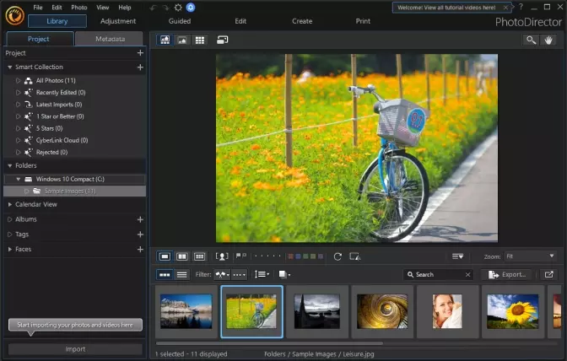Open the Metadata tab
Image resolution: width=567 pixels, height=361 pixels.
(110, 39)
